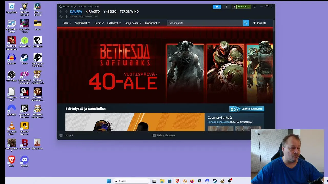Switch to the KAUPPA tab
328x184 pixels.
[x=76, y=11]
